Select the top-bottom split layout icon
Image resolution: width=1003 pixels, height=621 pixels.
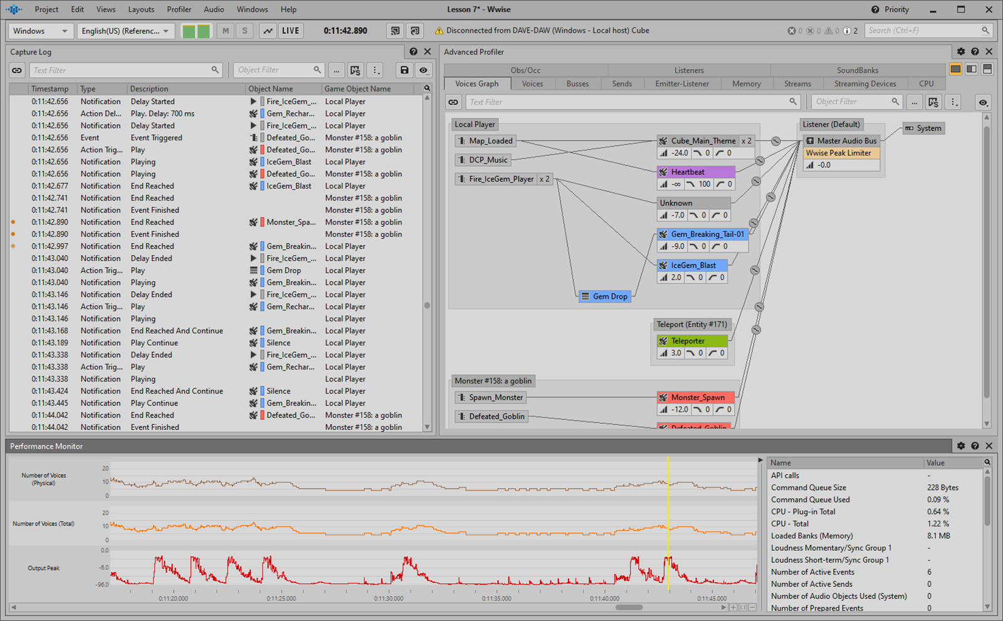987,69
